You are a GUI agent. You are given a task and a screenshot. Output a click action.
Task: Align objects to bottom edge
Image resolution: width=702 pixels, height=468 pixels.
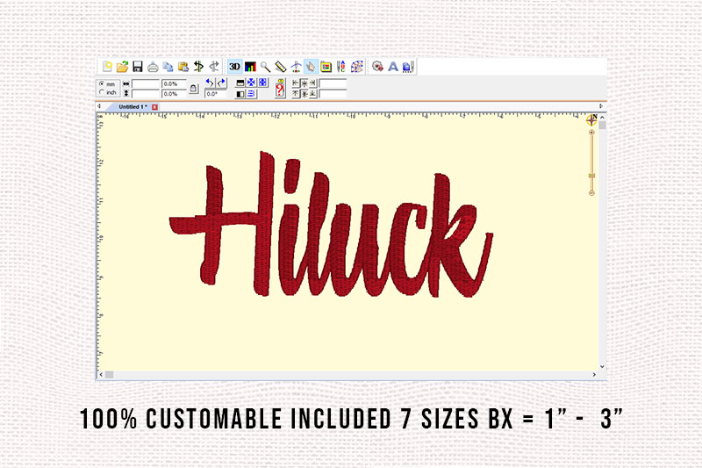312,94
